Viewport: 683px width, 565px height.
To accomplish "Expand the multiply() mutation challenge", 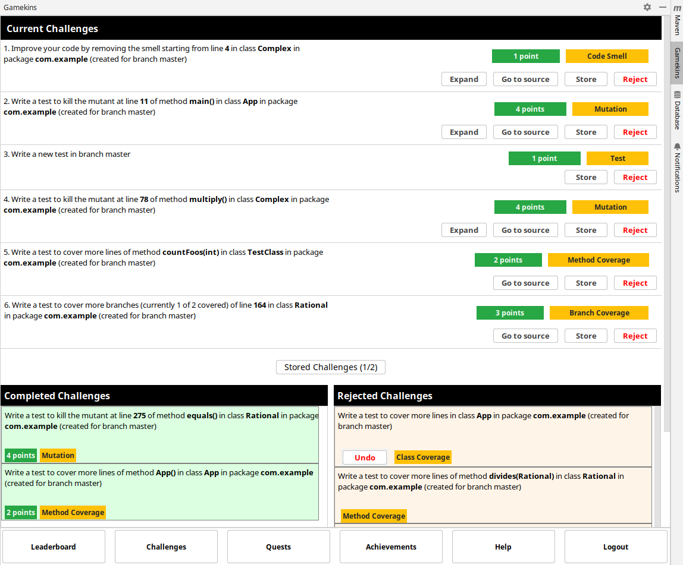I will pyautogui.click(x=463, y=231).
